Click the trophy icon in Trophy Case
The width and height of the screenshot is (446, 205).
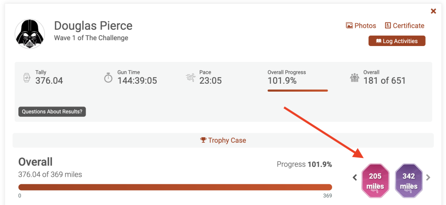pyautogui.click(x=203, y=140)
